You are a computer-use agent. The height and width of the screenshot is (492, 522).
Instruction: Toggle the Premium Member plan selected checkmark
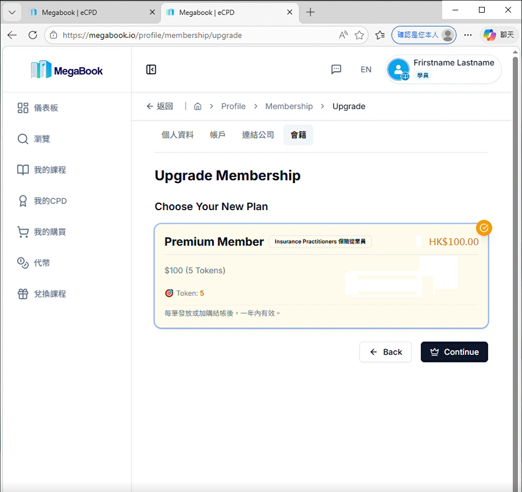tap(484, 228)
